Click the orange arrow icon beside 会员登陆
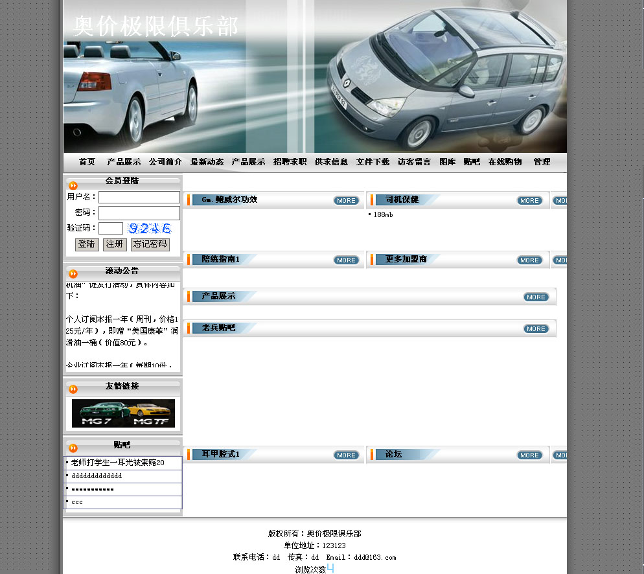This screenshot has width=644, height=574. pyautogui.click(x=73, y=186)
